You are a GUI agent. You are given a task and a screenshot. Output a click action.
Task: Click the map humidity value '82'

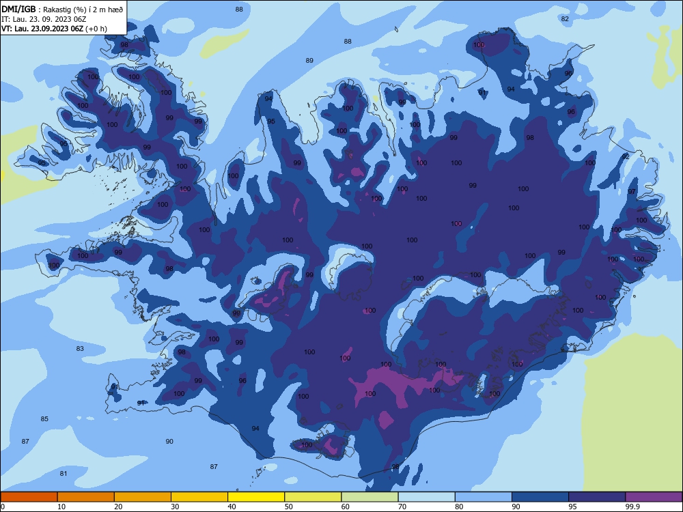(565, 18)
